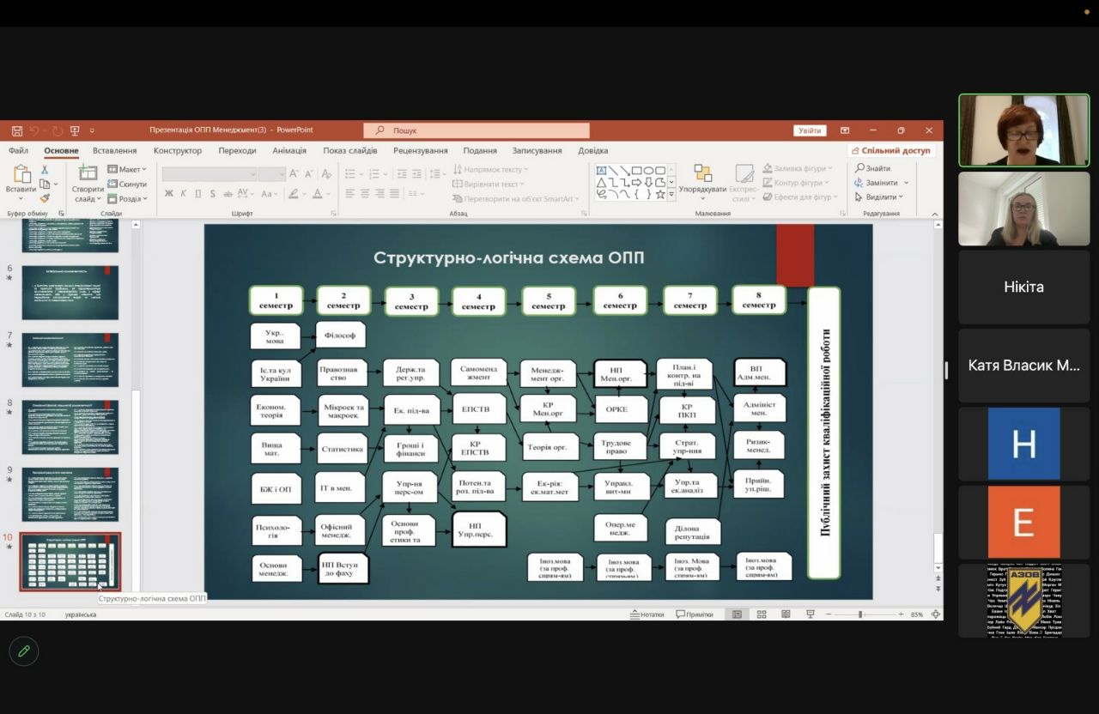Click the Увійти sign-in button
Image resolution: width=1099 pixels, height=714 pixels.
(x=810, y=130)
